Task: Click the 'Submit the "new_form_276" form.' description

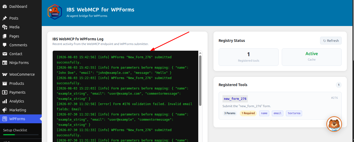Action: tap(247, 106)
